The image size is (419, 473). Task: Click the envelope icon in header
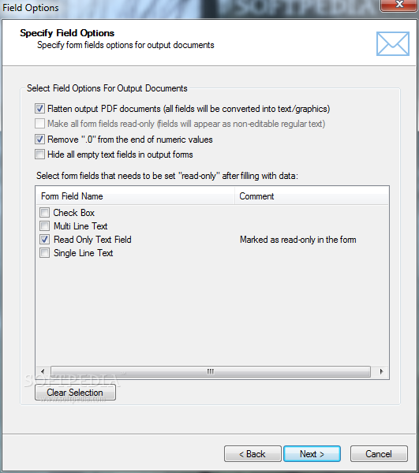[x=393, y=43]
